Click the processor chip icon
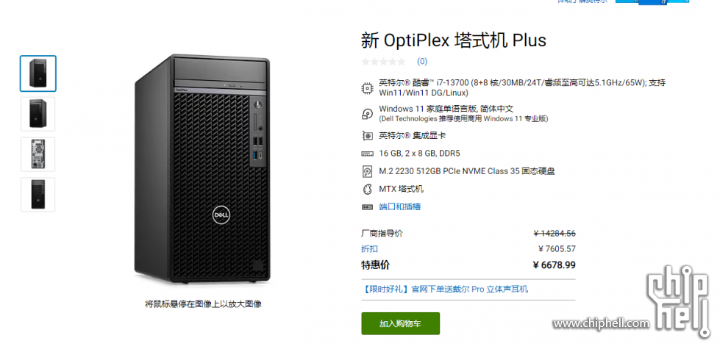The image size is (720, 349). [367, 87]
